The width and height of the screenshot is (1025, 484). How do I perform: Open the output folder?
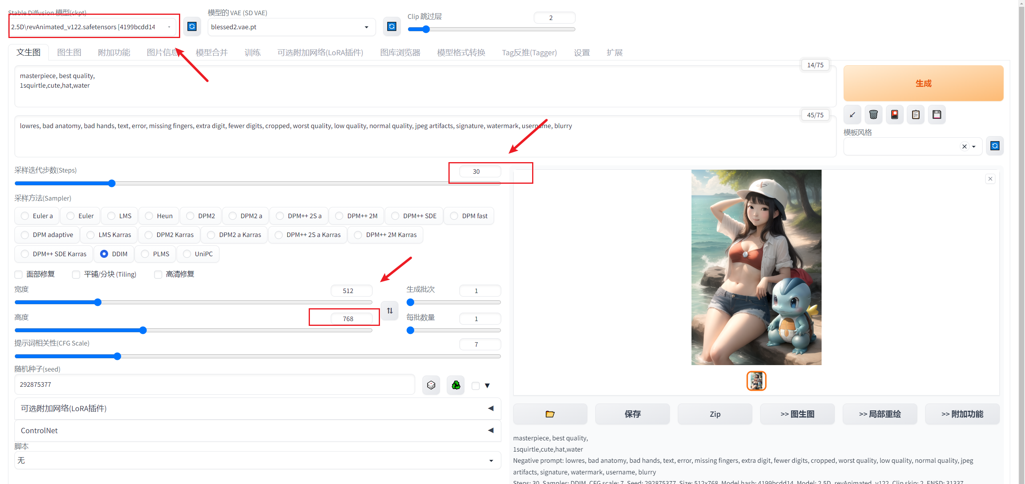[550, 414]
